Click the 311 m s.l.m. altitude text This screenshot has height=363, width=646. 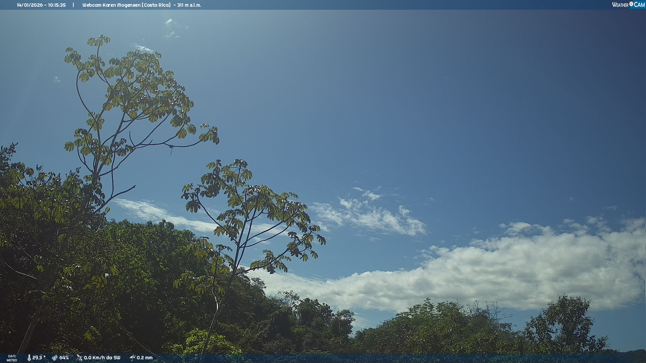tap(189, 5)
